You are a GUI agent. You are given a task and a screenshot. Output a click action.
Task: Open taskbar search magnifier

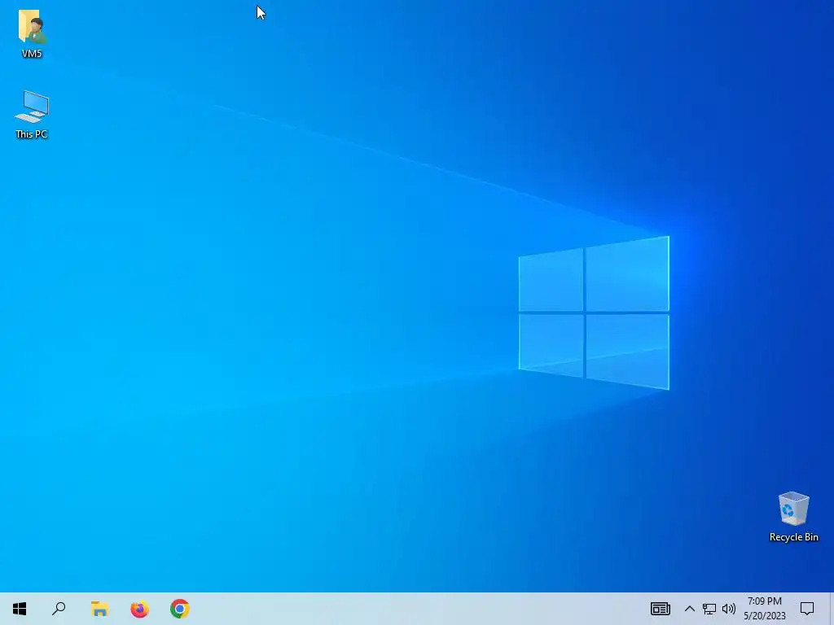click(x=59, y=609)
